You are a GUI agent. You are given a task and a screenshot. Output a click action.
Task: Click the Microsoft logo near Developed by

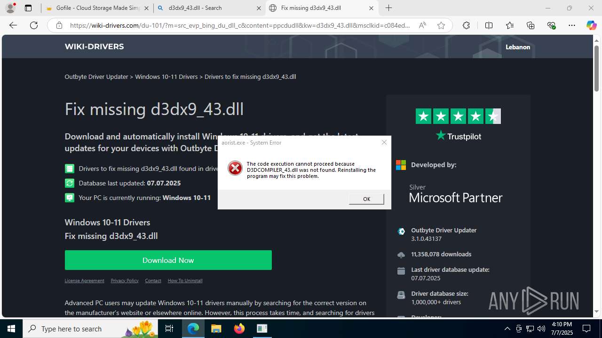pos(401,165)
